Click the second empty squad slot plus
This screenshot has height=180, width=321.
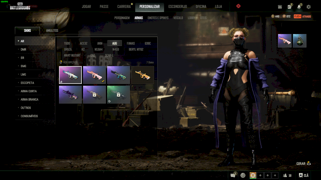pos(268,175)
